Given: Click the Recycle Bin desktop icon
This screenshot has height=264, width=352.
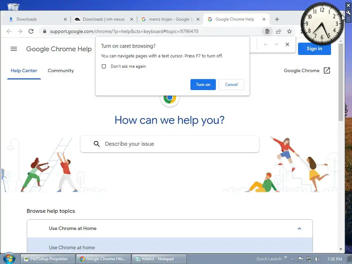Looking at the screenshot, I should point(13,7).
